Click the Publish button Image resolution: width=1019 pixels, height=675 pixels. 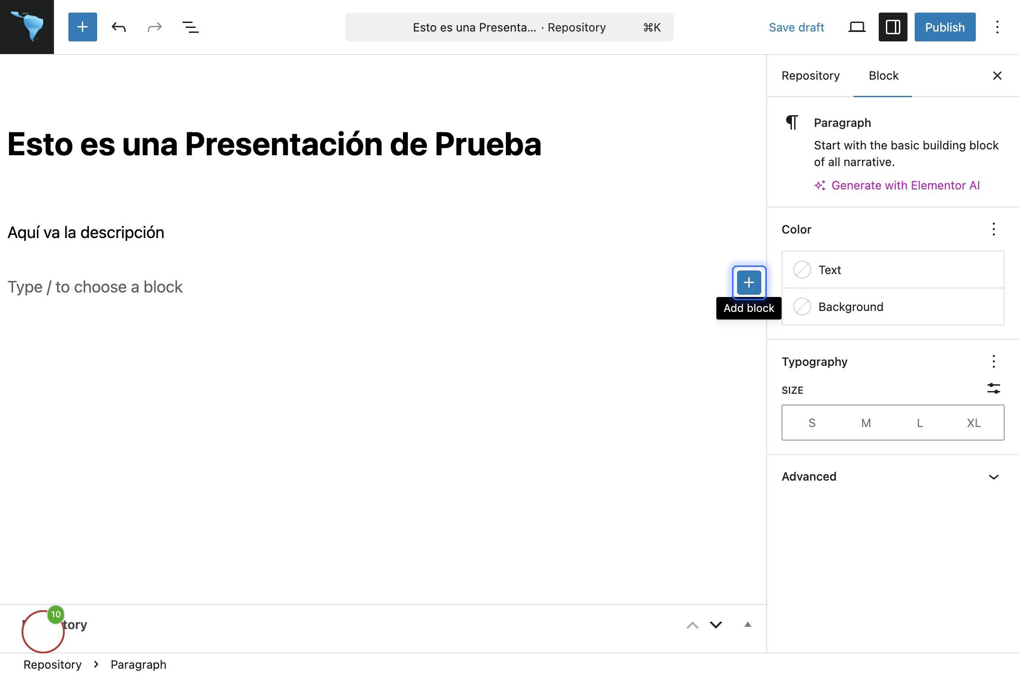point(945,27)
